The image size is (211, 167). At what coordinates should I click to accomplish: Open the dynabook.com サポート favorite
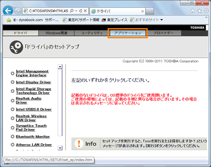36,20
